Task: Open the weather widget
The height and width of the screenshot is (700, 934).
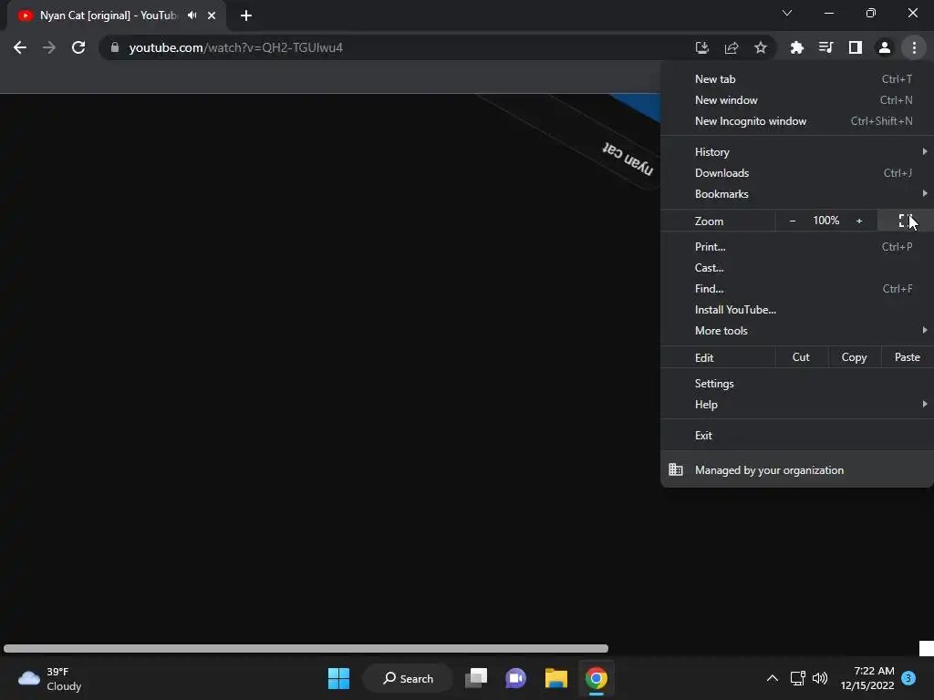Action: coord(50,678)
